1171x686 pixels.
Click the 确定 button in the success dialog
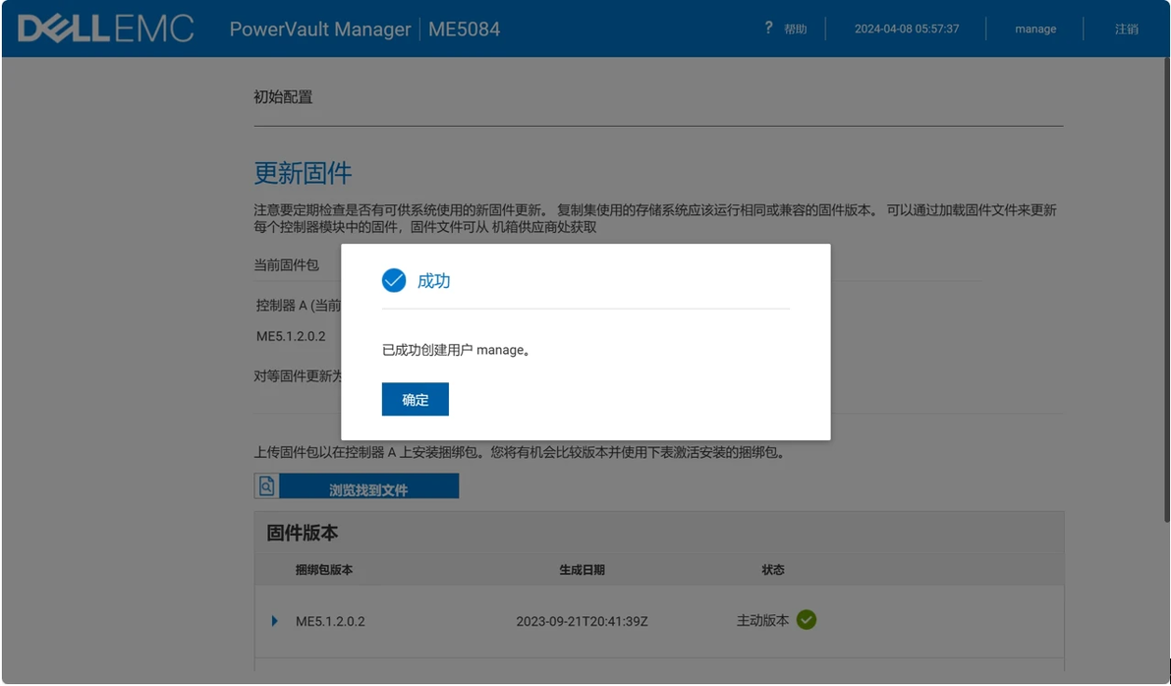415,399
